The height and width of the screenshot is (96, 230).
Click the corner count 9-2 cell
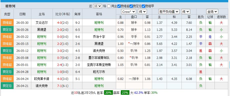click(x=77, y=23)
